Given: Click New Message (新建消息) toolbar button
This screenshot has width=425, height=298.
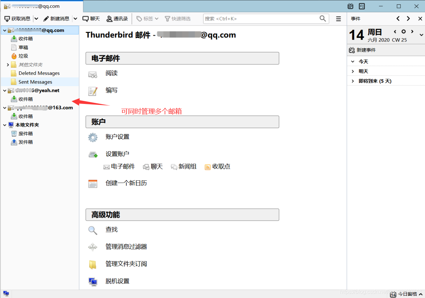Looking at the screenshot, I should tap(56, 19).
